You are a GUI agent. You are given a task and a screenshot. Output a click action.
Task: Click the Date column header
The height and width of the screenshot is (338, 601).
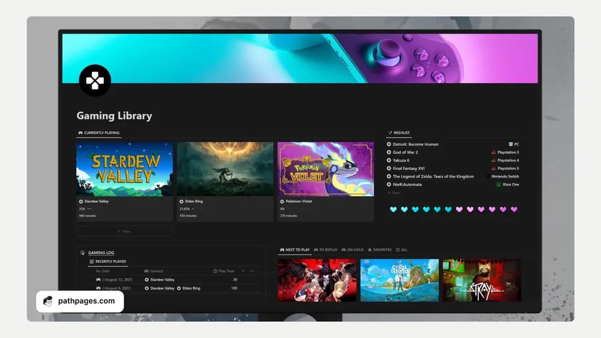[103, 271]
